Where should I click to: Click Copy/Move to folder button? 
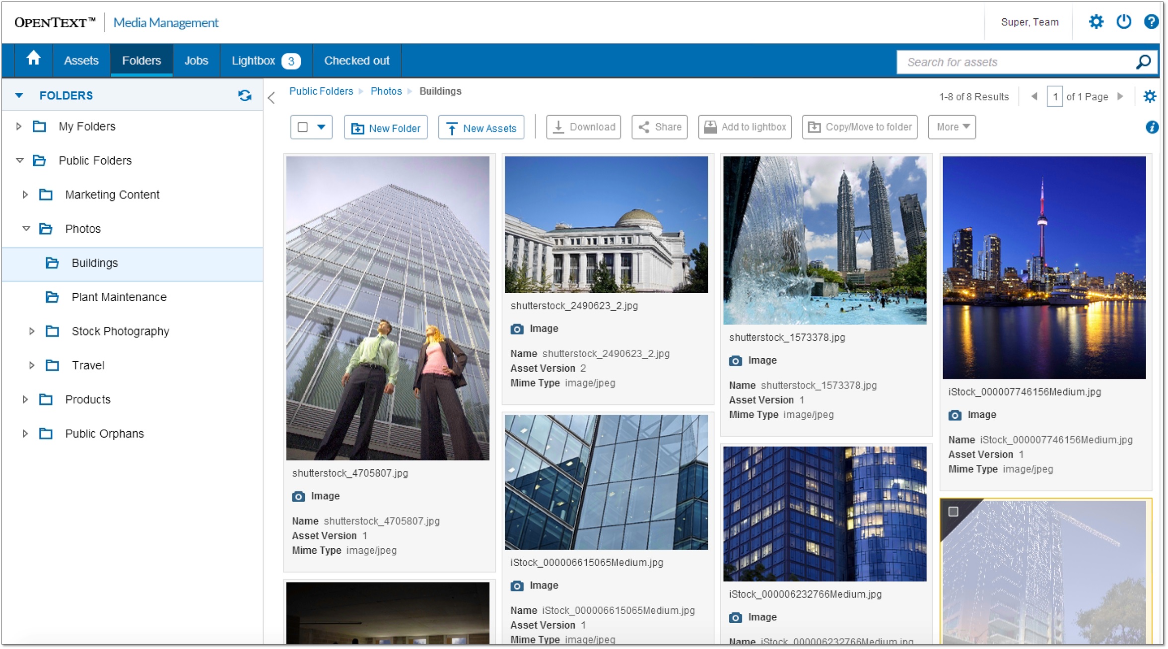tap(860, 127)
